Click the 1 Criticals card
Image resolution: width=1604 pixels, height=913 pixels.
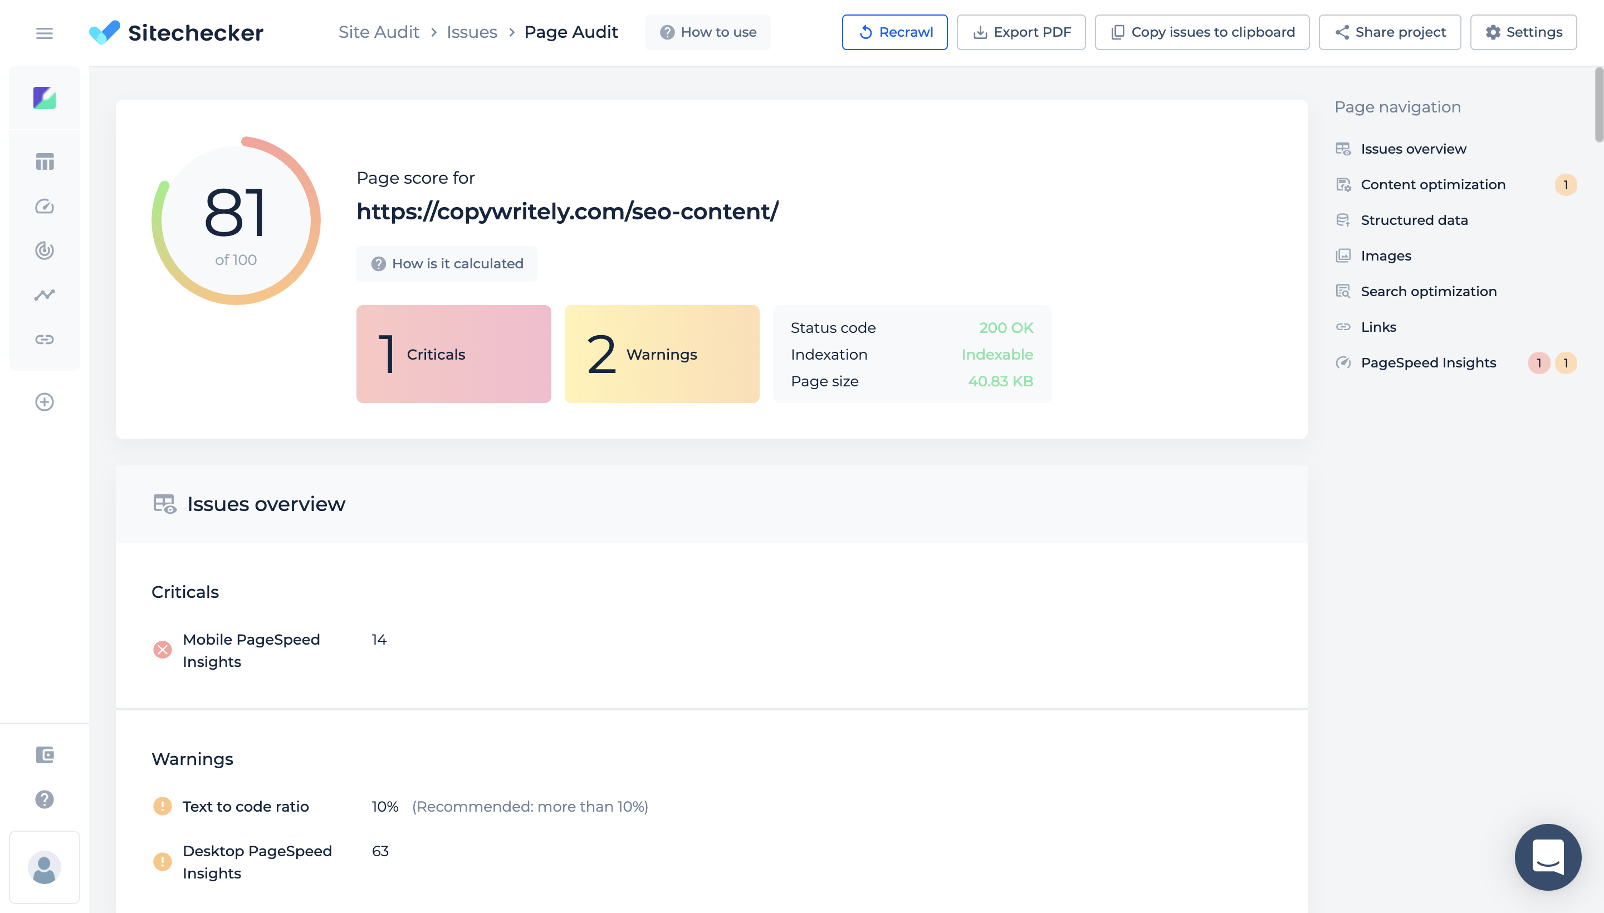(453, 354)
